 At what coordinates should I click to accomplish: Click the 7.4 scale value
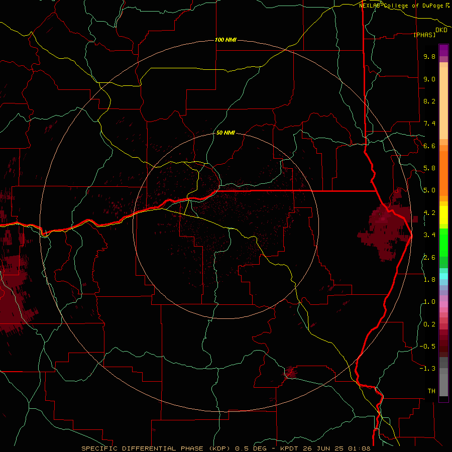pos(429,124)
